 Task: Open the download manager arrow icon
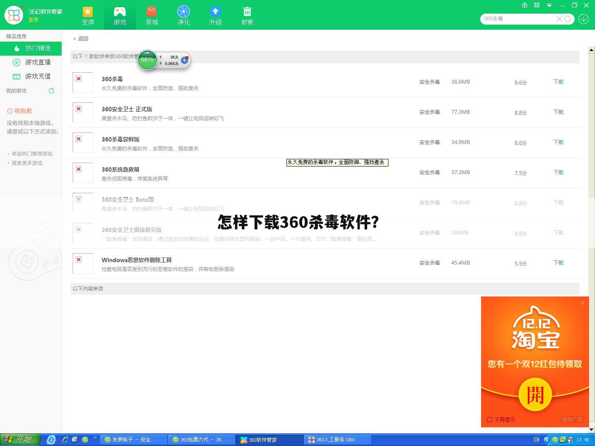point(584,19)
